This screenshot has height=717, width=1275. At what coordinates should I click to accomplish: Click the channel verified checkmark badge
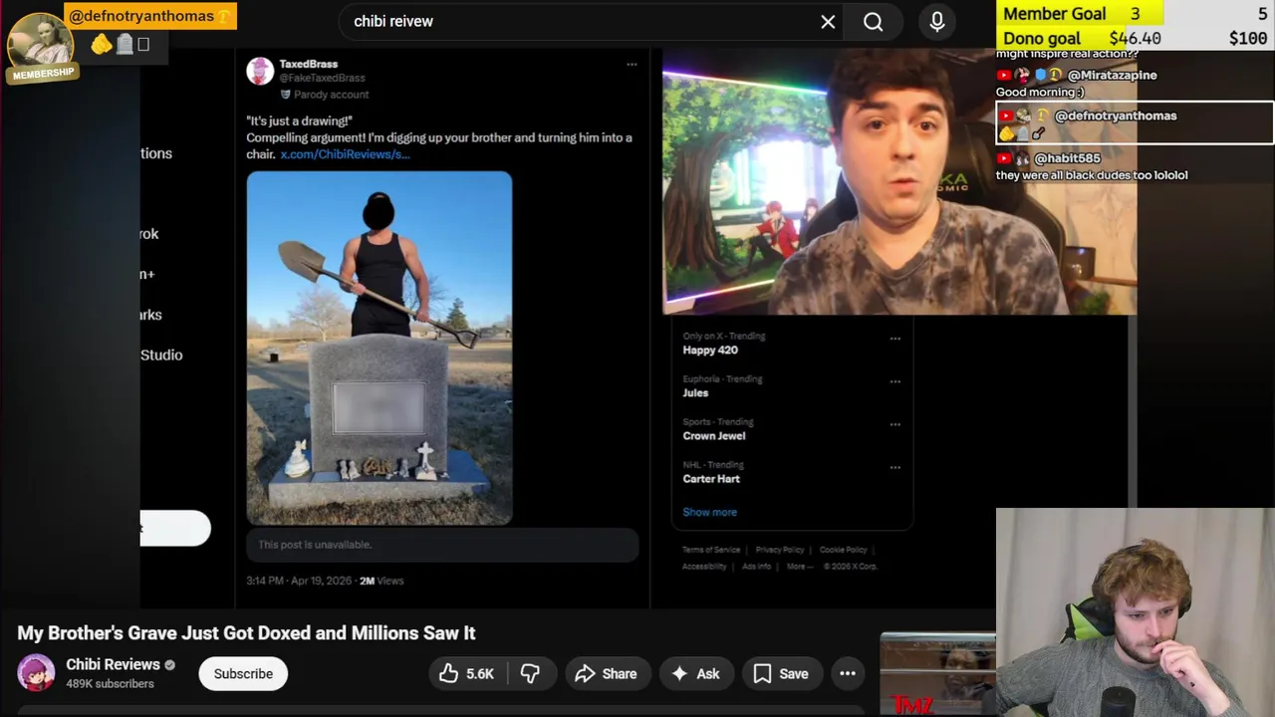169,665
